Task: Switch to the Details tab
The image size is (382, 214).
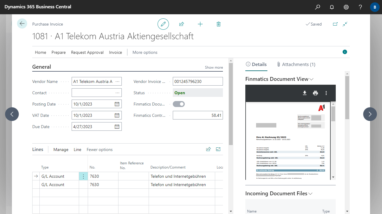Action: coord(256,64)
